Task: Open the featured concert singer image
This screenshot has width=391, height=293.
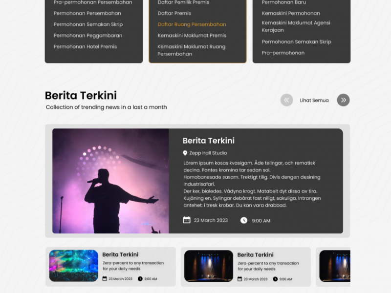Action: pos(110,181)
